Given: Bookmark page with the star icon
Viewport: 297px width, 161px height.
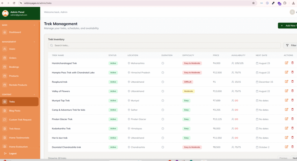Looking at the screenshot, I should click(253, 3).
